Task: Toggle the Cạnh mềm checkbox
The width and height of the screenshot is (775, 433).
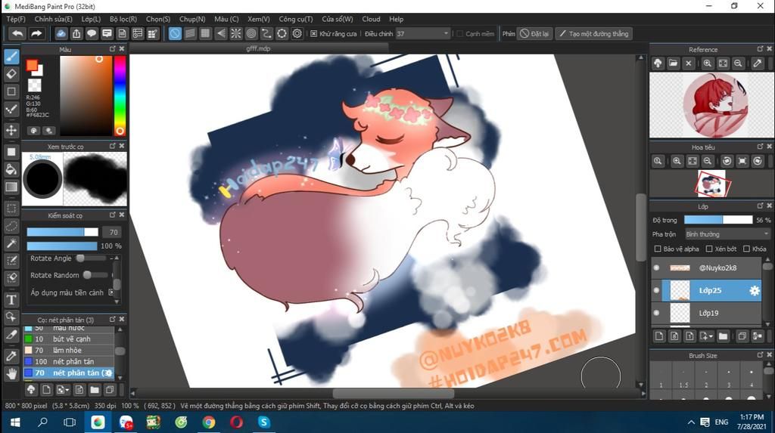Action: point(459,33)
